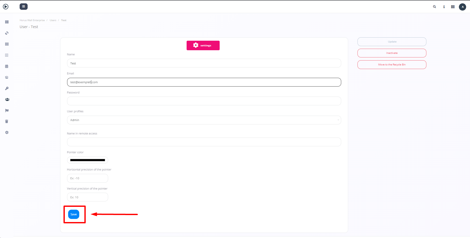Screen dimensions: 470x238
Task: Open the avatar menu labeled A
Action: click(x=463, y=7)
